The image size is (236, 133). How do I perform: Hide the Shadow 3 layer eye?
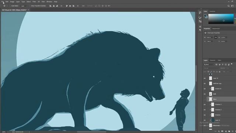click(205, 105)
